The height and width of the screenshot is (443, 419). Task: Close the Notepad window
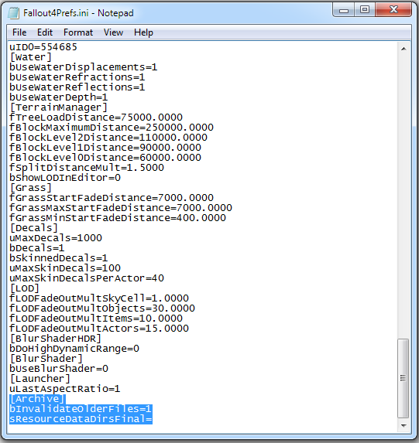393,10
